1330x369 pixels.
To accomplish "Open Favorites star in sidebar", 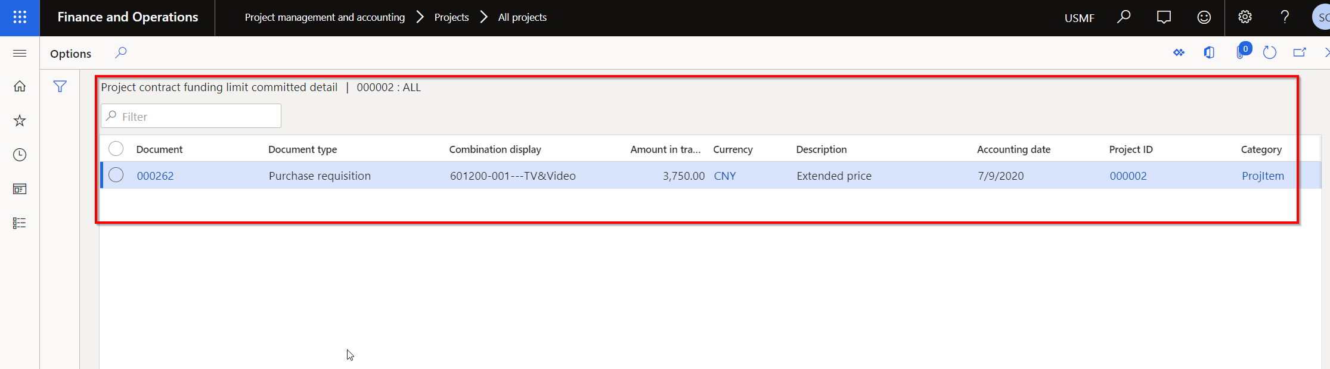I will coord(20,121).
